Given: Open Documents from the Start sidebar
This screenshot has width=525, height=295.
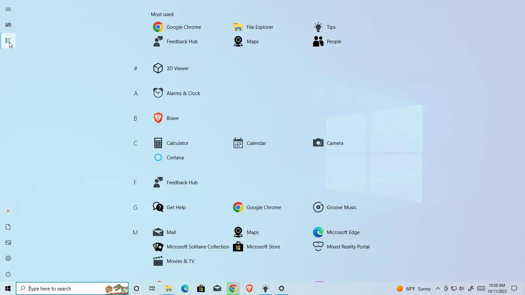Looking at the screenshot, I should point(8,227).
